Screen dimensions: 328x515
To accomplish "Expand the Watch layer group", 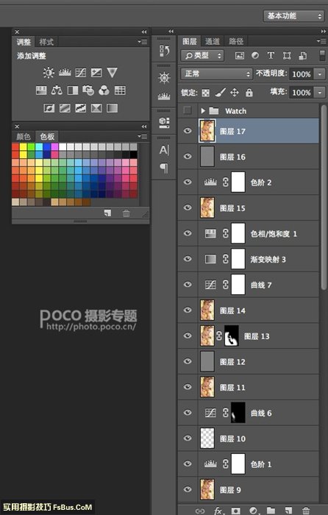I will [x=203, y=110].
